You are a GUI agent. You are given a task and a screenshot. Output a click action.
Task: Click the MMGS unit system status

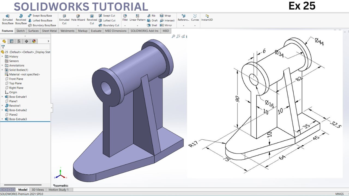tap(339, 194)
